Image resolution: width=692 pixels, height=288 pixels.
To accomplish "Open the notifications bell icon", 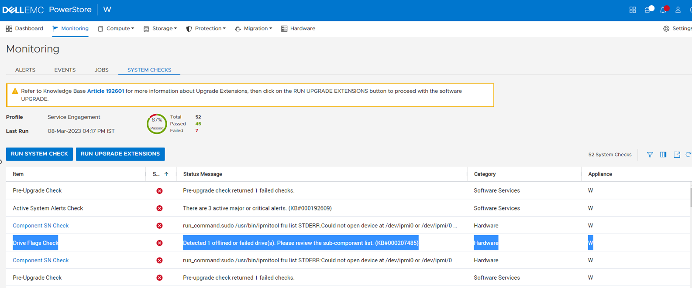I will (x=663, y=10).
